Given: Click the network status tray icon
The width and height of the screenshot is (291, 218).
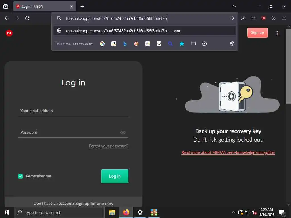Looking at the screenshot, I should click(248, 212).
